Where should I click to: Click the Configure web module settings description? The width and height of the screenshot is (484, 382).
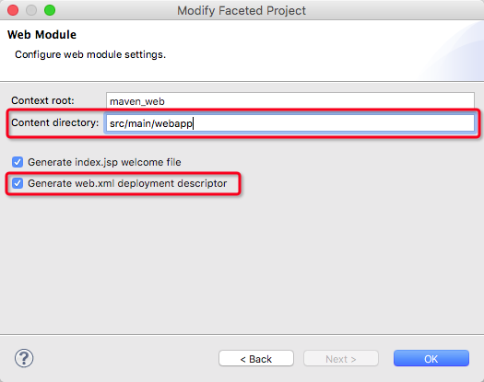(90, 54)
